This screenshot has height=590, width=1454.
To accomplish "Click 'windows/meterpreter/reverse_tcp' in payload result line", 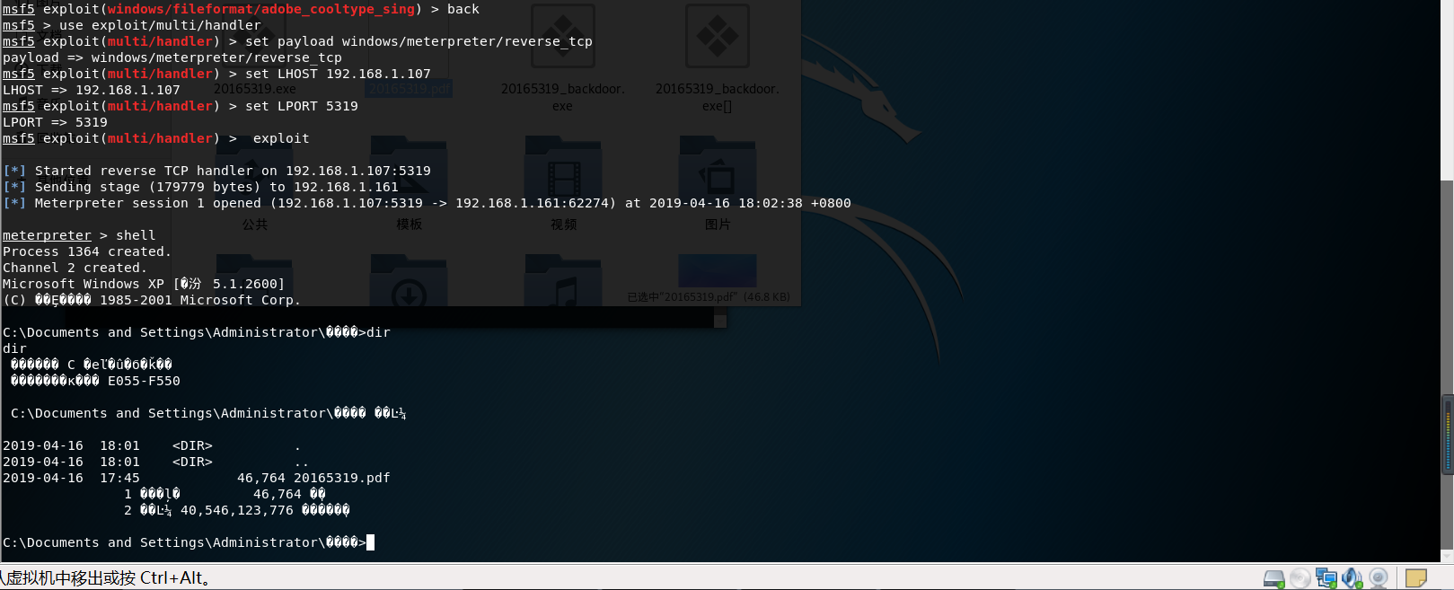I will (x=216, y=57).
